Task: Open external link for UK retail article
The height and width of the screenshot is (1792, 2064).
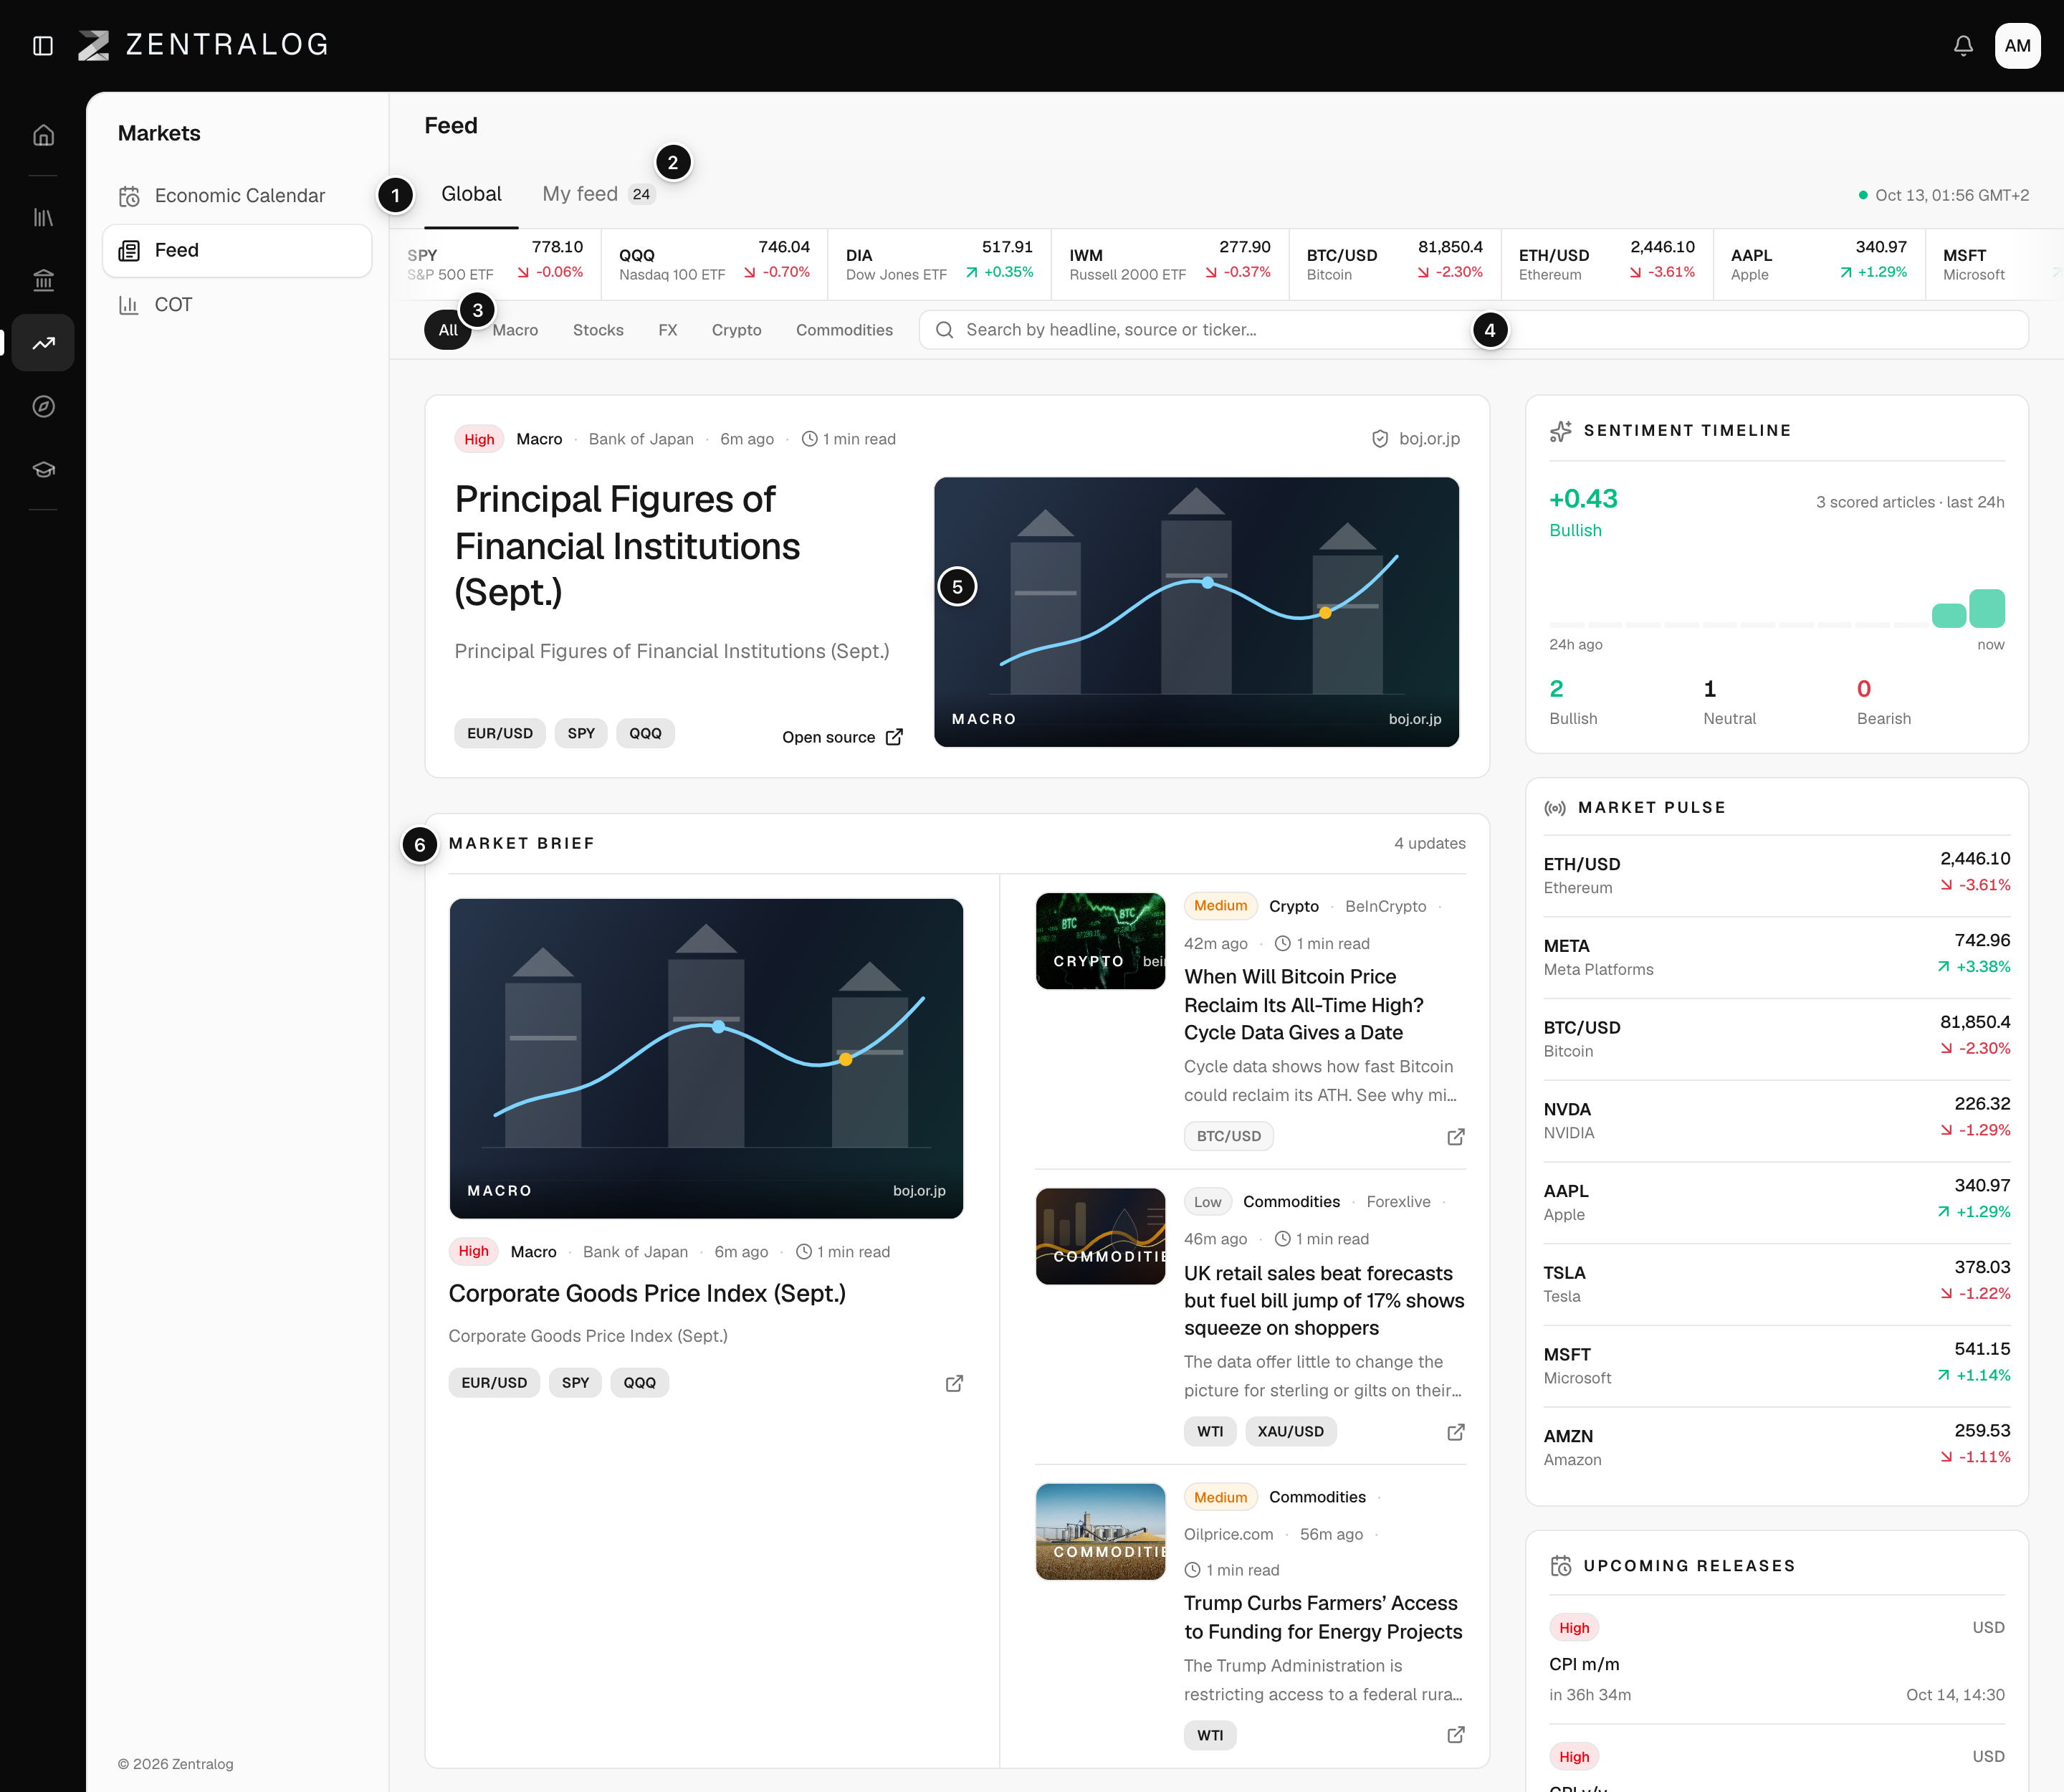Action: [x=1456, y=1432]
